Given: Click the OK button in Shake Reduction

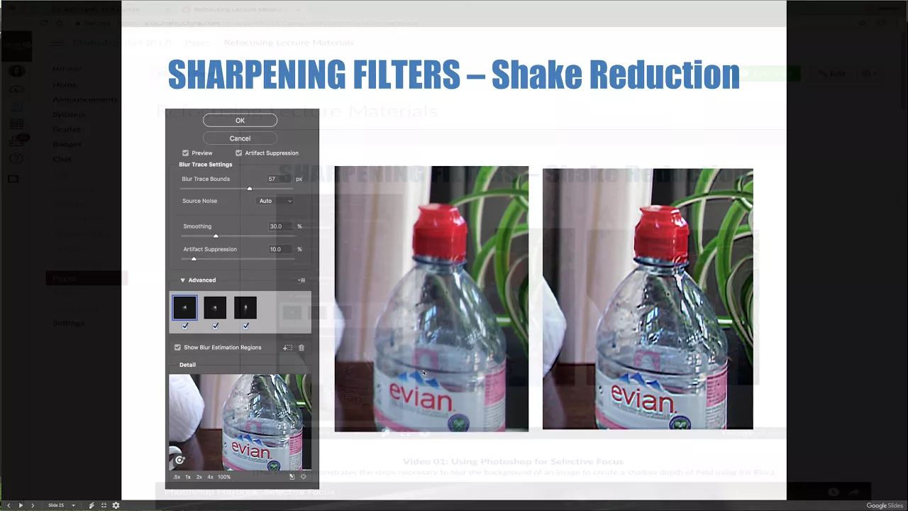Looking at the screenshot, I should tap(240, 121).
